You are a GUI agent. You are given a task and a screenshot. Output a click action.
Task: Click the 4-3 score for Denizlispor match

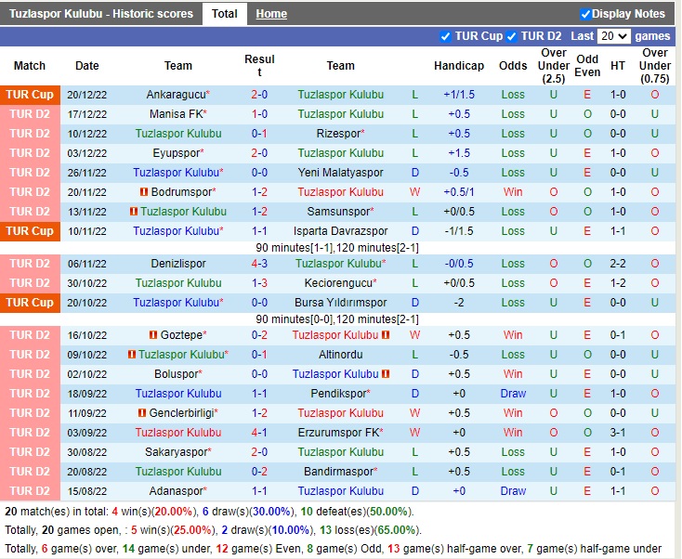(x=259, y=264)
